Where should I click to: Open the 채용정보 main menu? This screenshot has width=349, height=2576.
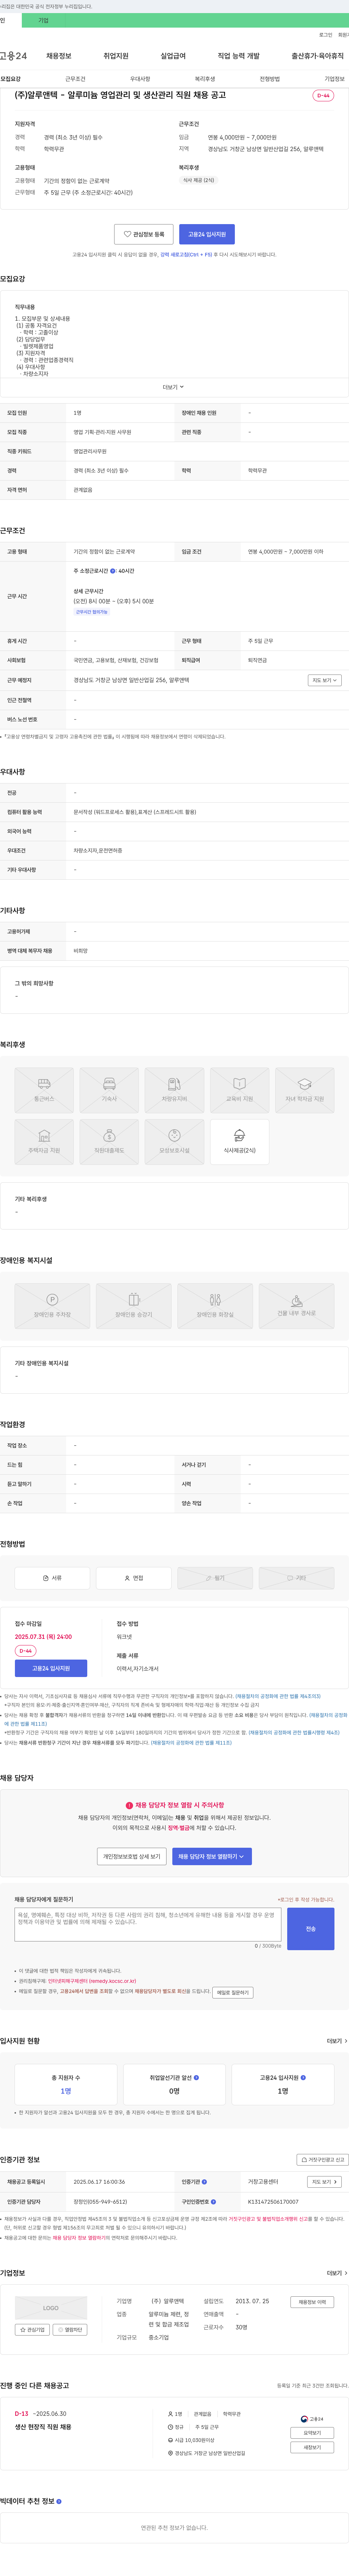point(59,56)
